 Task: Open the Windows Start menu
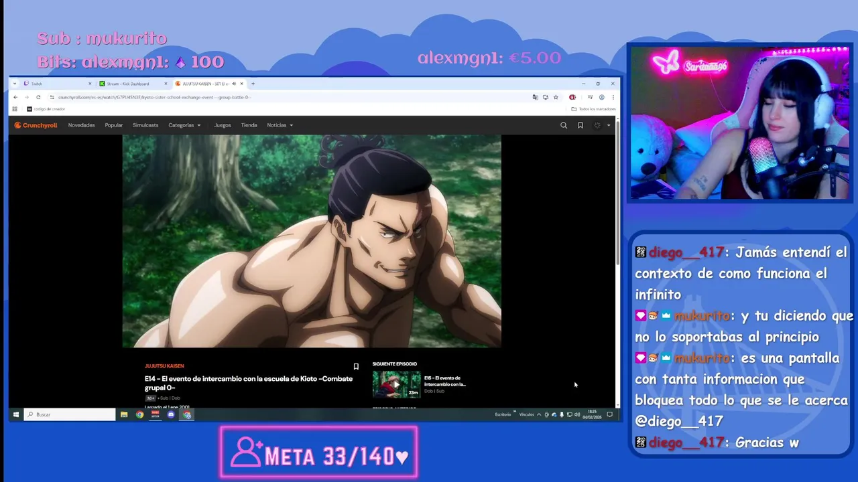(15, 414)
